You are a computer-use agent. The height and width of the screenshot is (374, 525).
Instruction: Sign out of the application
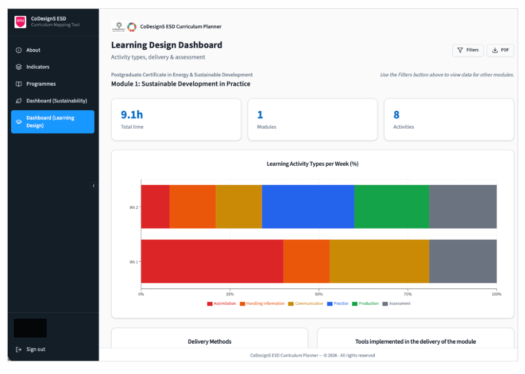pyautogui.click(x=30, y=349)
